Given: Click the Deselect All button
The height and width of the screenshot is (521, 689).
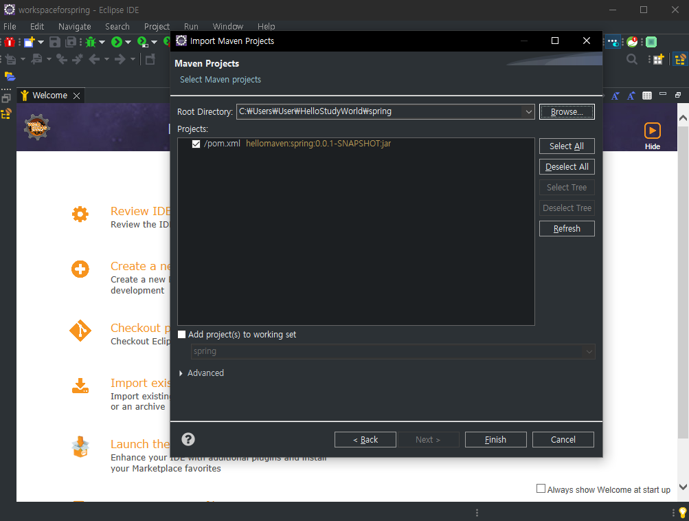Looking at the screenshot, I should coord(567,166).
